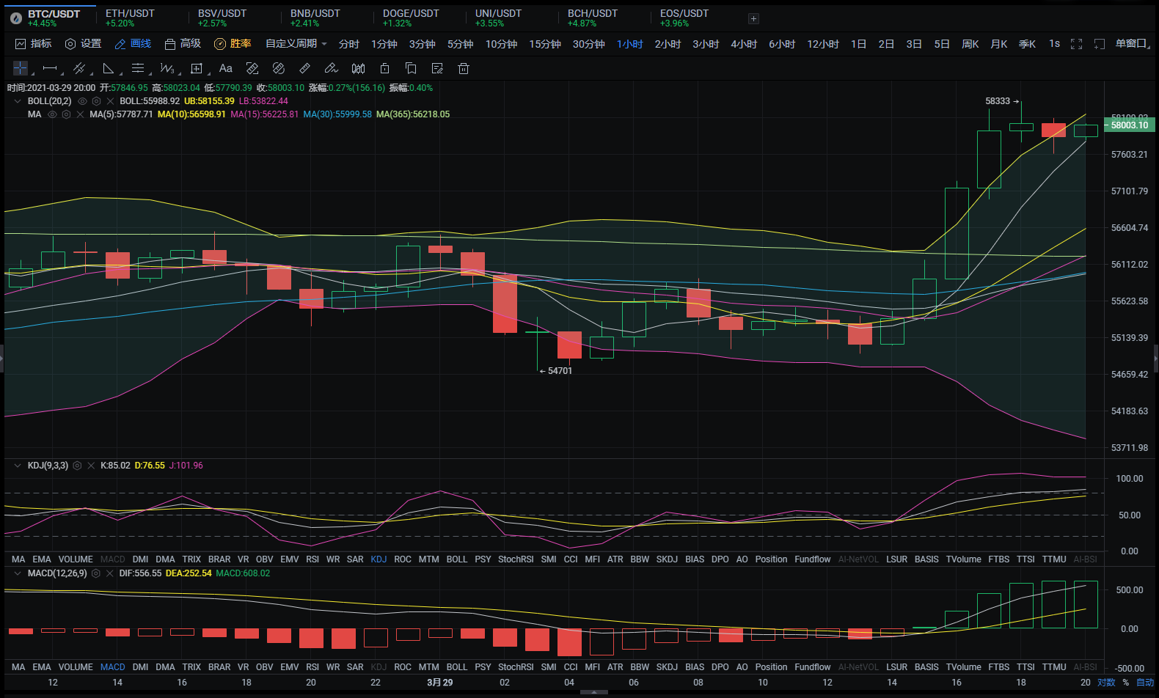Image resolution: width=1159 pixels, height=698 pixels.
Task: Open the 指标 indicators panel
Action: 33,44
